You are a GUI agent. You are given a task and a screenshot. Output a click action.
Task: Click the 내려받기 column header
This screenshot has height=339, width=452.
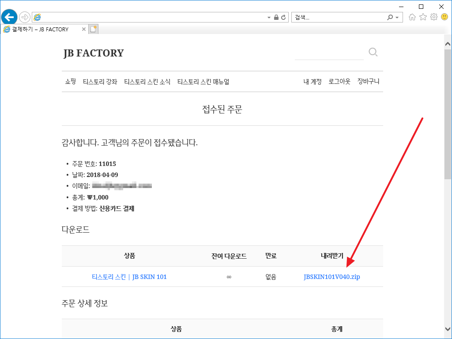click(332, 256)
